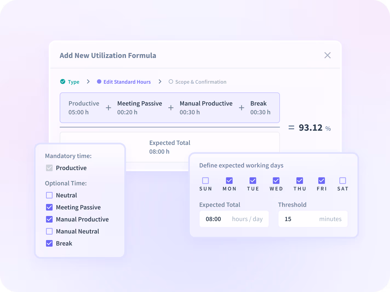
Task: Uncheck the Meeting Passive checkbox
Action: [x=49, y=207]
